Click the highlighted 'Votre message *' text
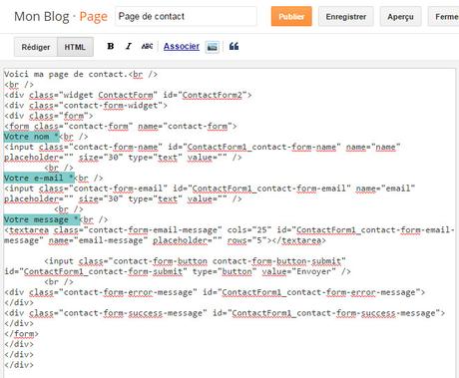The width and height of the screenshot is (459, 378). (x=42, y=219)
